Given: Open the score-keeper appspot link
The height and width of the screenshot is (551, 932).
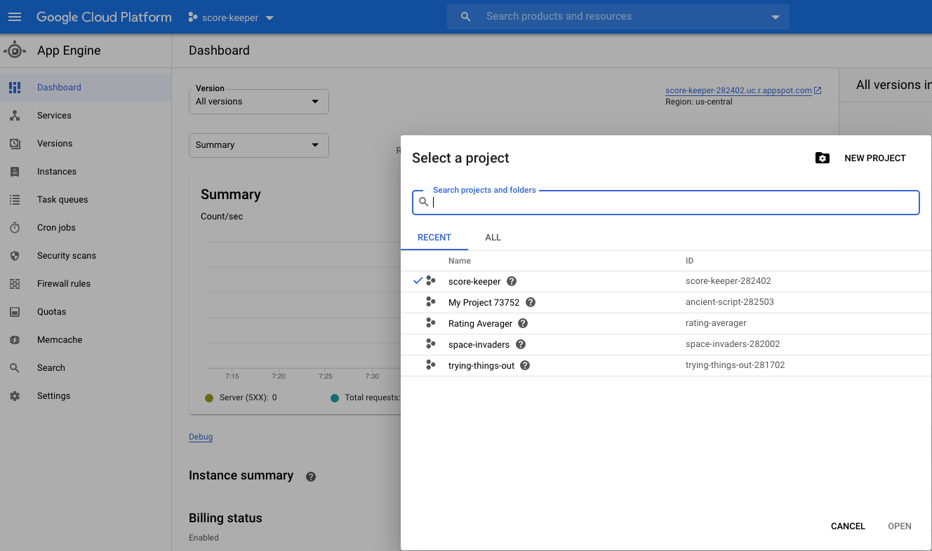Looking at the screenshot, I should coord(738,90).
